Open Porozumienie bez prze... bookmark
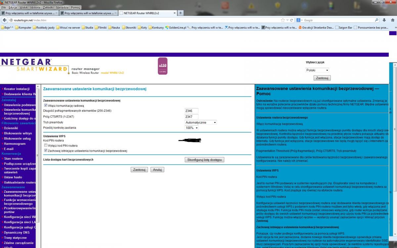 [x=371, y=27]
